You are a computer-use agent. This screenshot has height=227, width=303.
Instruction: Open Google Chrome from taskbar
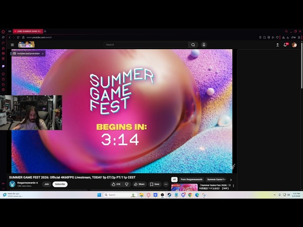pos(190,195)
